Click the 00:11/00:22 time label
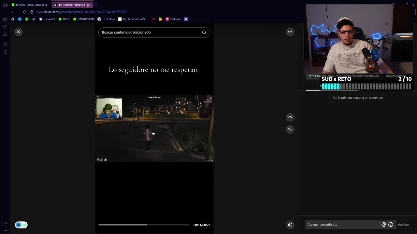 202,225
